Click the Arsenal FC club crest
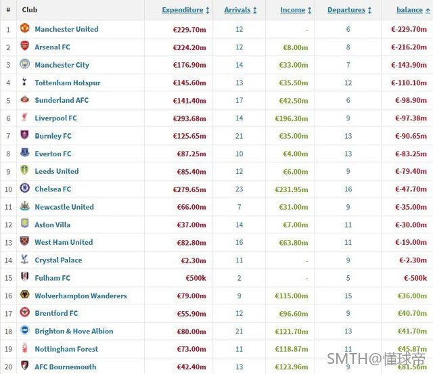Screen dimensions: 433x374 pyautogui.click(x=24, y=46)
